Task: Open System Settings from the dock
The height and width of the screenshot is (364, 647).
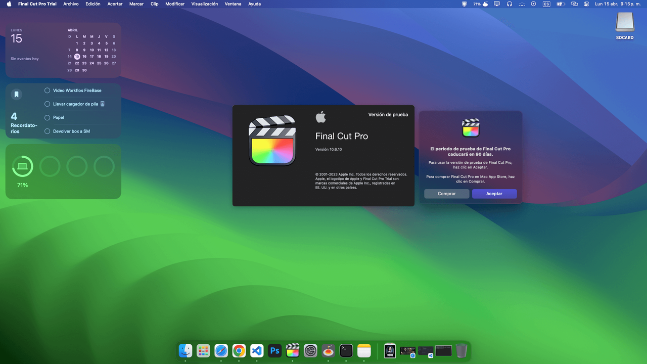Action: pos(310,350)
